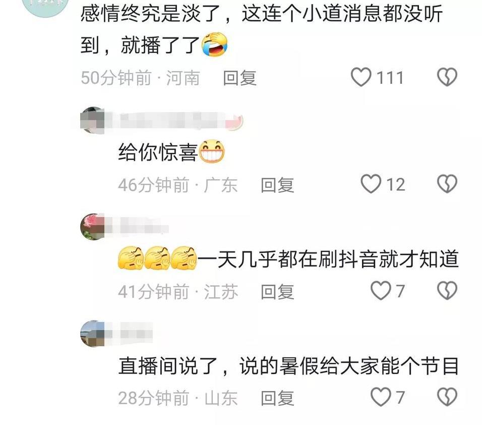Image resolution: width=482 pixels, height=425 pixels.
Task: Tap blurred username above 直播间说了 comment
Action: coord(130,333)
